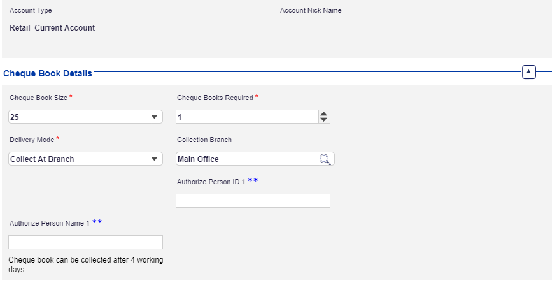Click the Account Nick Name label
557x297 pixels.
pyautogui.click(x=311, y=11)
